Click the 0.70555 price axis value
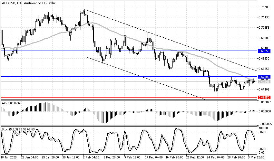 pyautogui.click(x=265, y=28)
